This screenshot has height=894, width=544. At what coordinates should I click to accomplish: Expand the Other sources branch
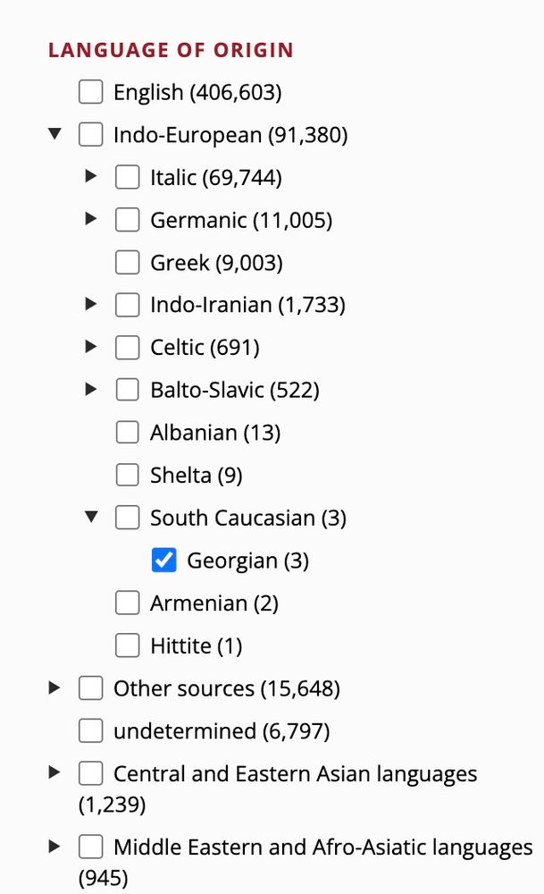[54, 687]
